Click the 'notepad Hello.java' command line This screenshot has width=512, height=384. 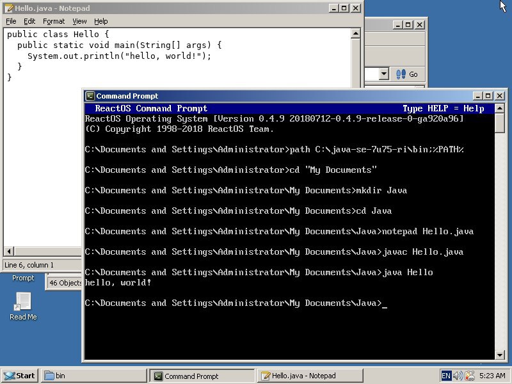[x=279, y=232]
